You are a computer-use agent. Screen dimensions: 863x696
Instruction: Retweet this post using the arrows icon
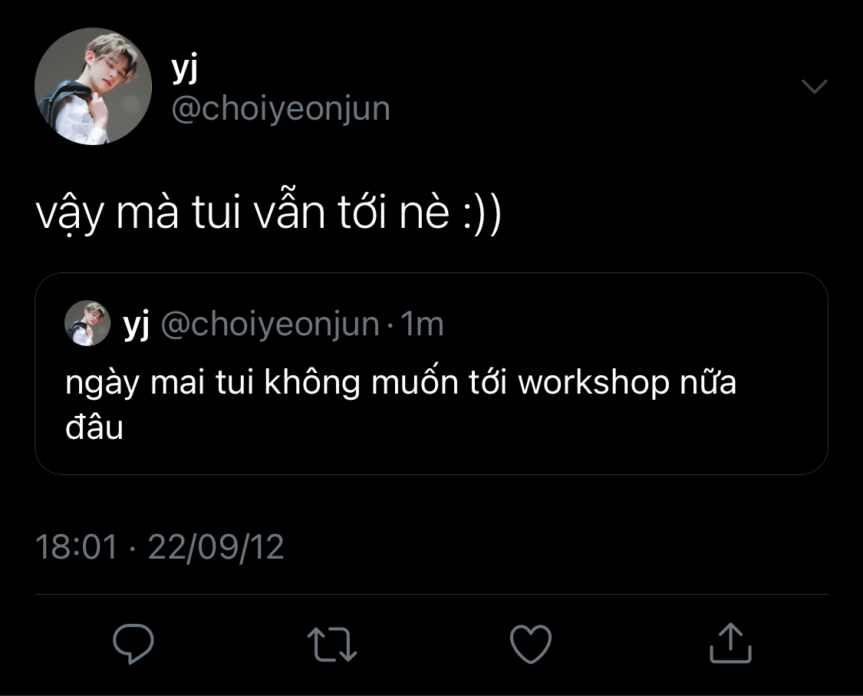[x=332, y=643]
